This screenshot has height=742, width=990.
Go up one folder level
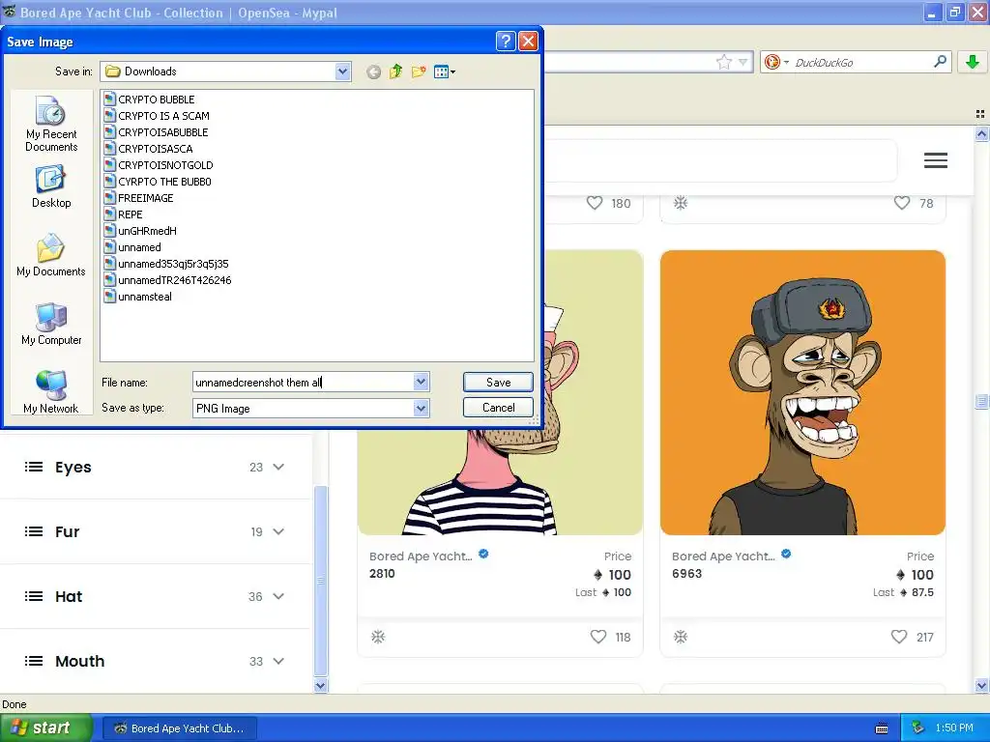pos(395,71)
